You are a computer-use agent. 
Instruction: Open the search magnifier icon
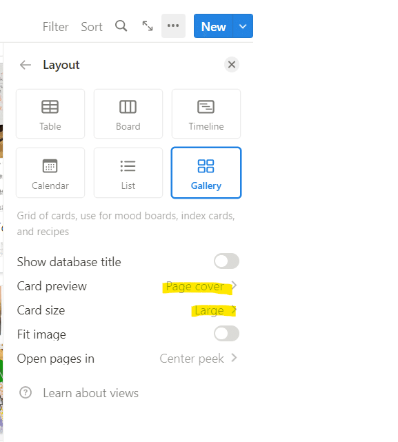pyautogui.click(x=121, y=26)
